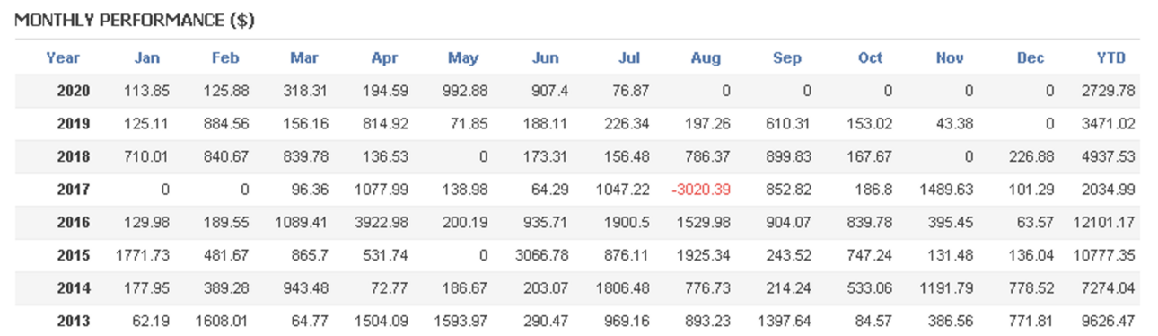Viewport: 1158px width, 336px height.
Task: Select the 2020 row label
Action: click(x=74, y=91)
